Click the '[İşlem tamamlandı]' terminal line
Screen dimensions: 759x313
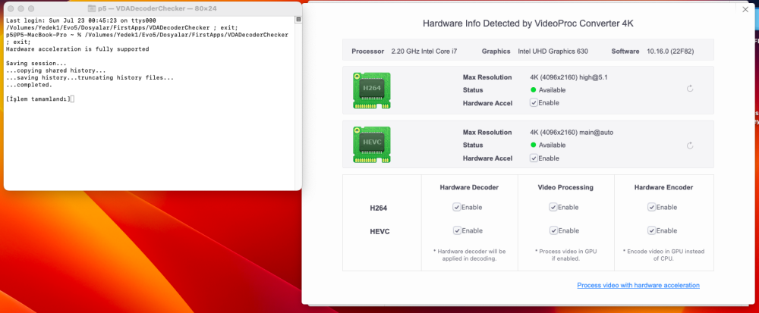coord(38,99)
